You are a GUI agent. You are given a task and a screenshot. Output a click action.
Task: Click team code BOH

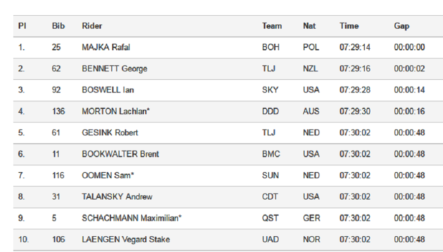coord(271,47)
